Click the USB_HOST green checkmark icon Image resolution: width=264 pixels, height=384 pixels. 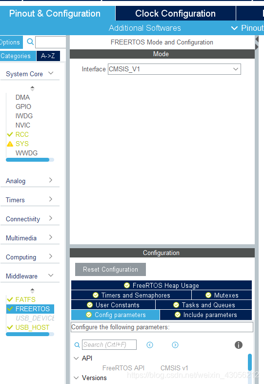10,327
